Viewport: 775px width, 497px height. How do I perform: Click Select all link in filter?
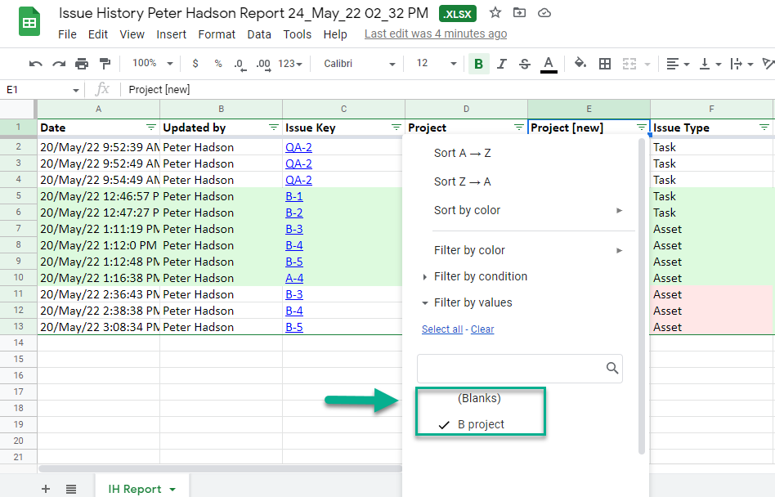[441, 329]
